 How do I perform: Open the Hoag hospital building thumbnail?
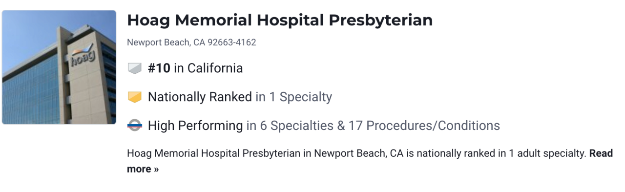pyautogui.click(x=59, y=67)
